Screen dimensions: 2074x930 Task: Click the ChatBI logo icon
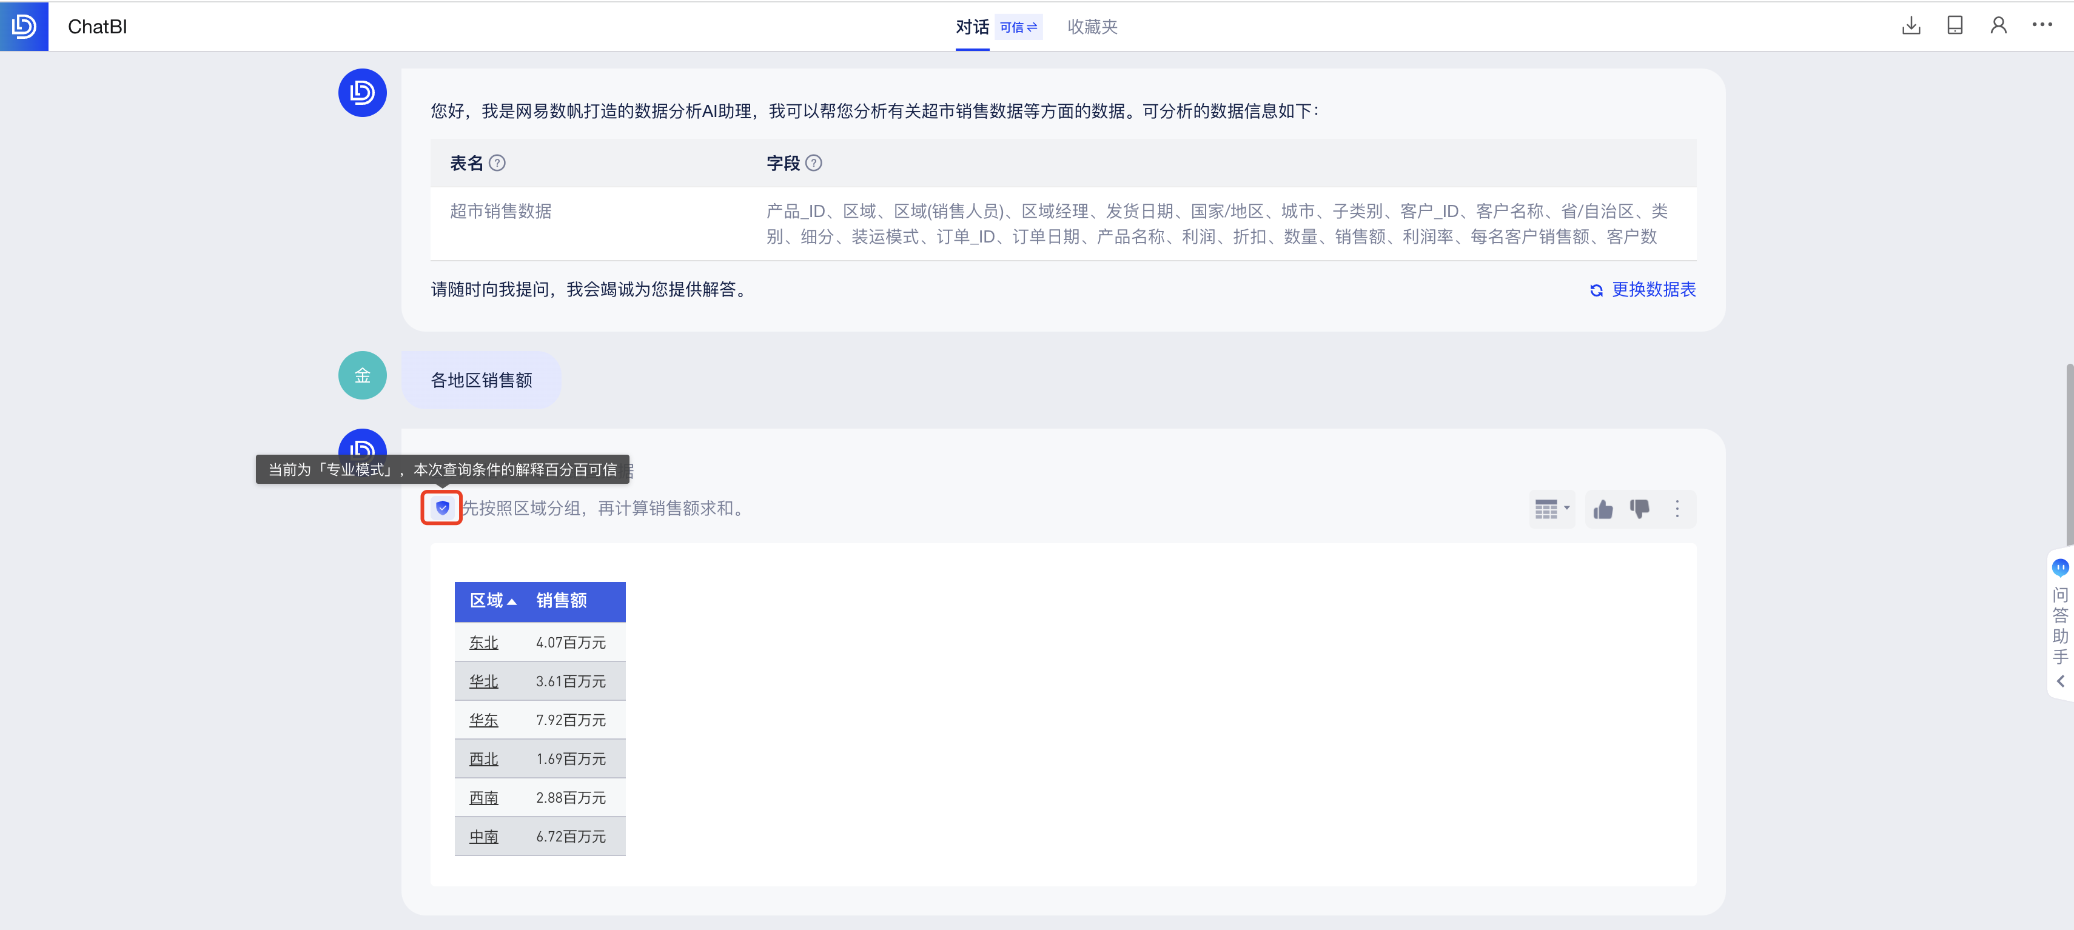pos(24,26)
